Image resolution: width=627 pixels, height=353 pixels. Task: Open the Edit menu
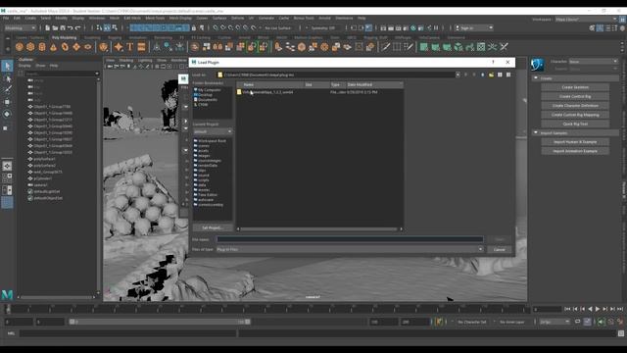click(17, 18)
